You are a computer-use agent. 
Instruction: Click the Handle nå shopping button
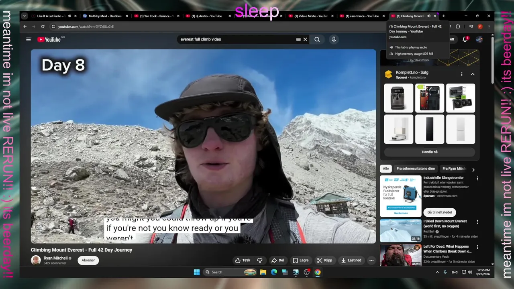tap(430, 152)
